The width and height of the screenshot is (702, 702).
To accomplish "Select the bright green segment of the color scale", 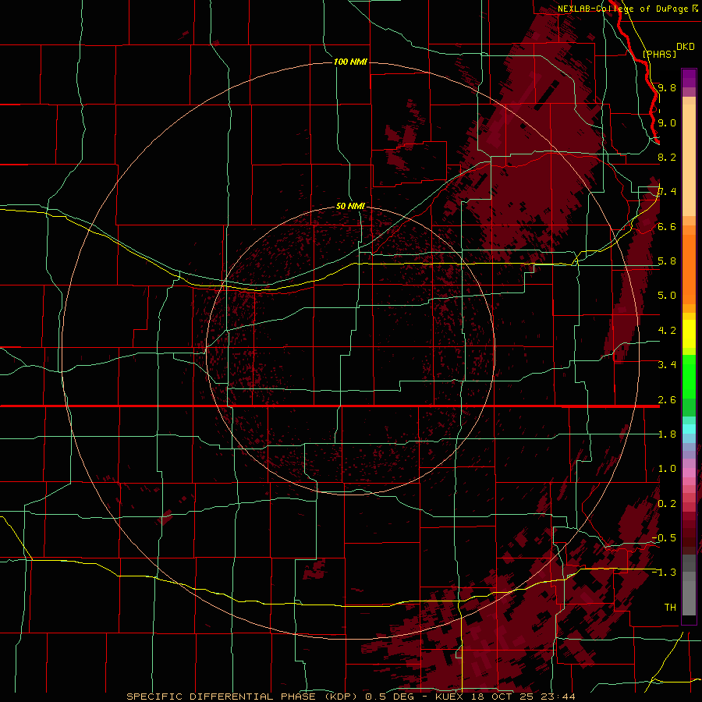I will (689, 378).
